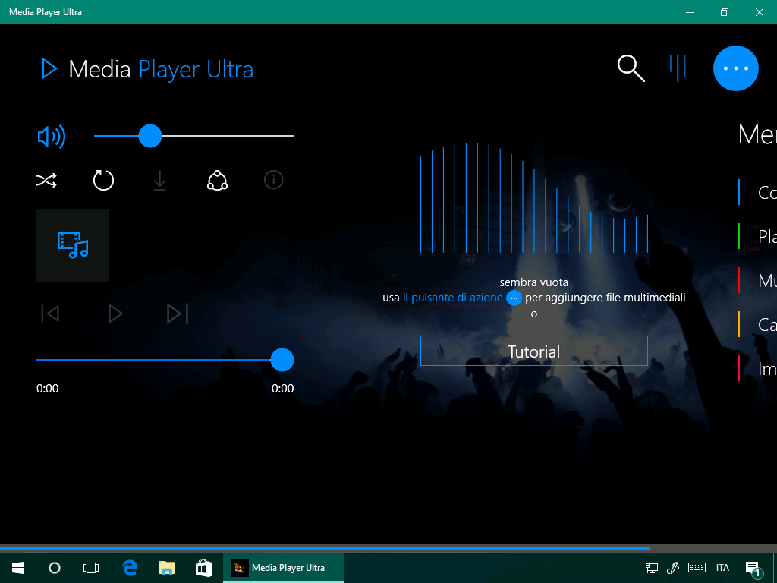Open the menu entry starting with "Ca"

point(757,325)
